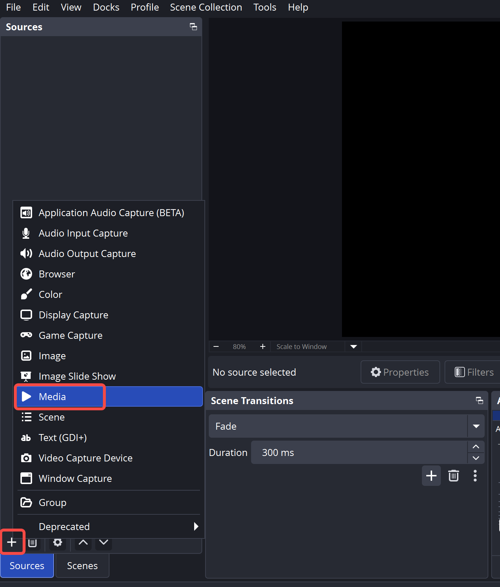Expand the Fade transition dropdown
The width and height of the screenshot is (500, 587).
click(476, 426)
